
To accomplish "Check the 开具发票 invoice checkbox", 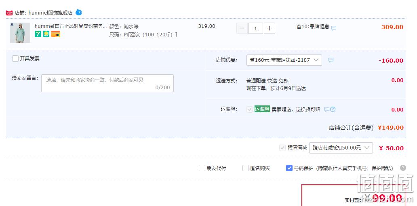I will [15, 59].
